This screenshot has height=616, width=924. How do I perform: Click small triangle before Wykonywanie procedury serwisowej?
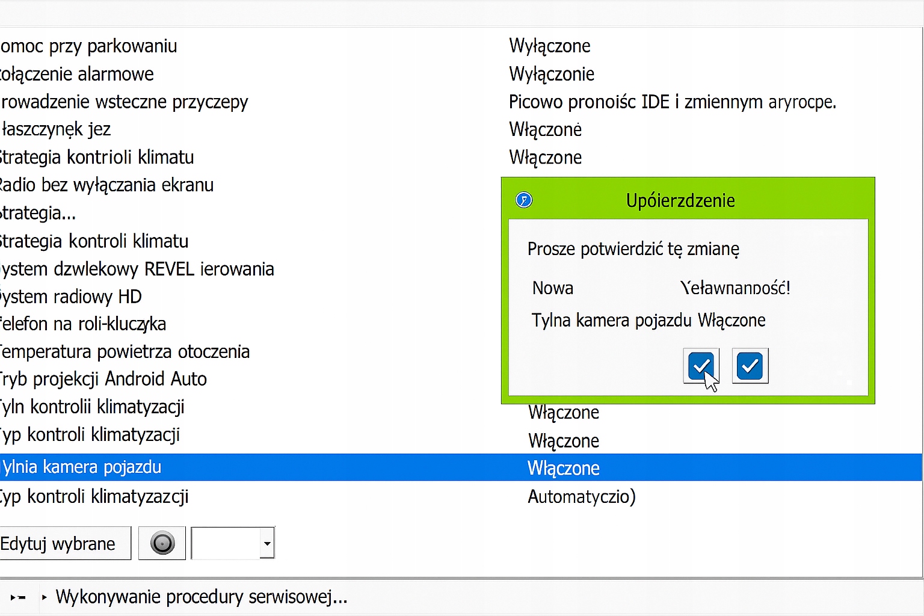click(45, 597)
